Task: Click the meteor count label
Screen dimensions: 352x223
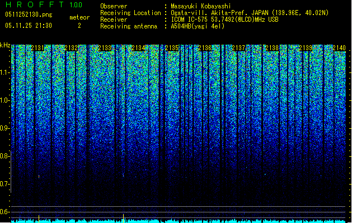Action: [x=79, y=17]
